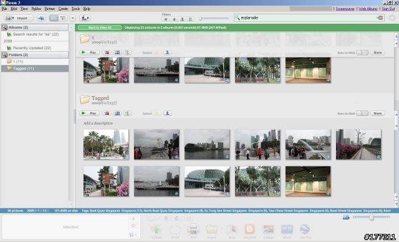Screen dimensions: 399x242
Task: Create movie presentation for folder 1
Action: tap(117, 52)
